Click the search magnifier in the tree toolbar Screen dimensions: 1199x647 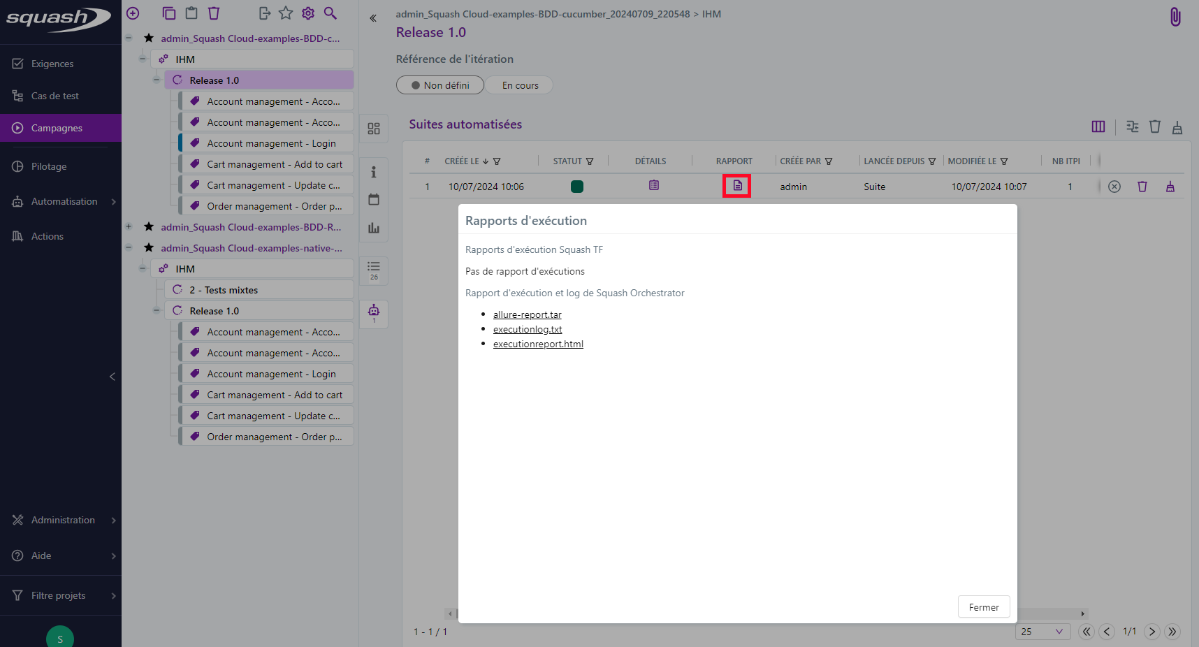(330, 13)
